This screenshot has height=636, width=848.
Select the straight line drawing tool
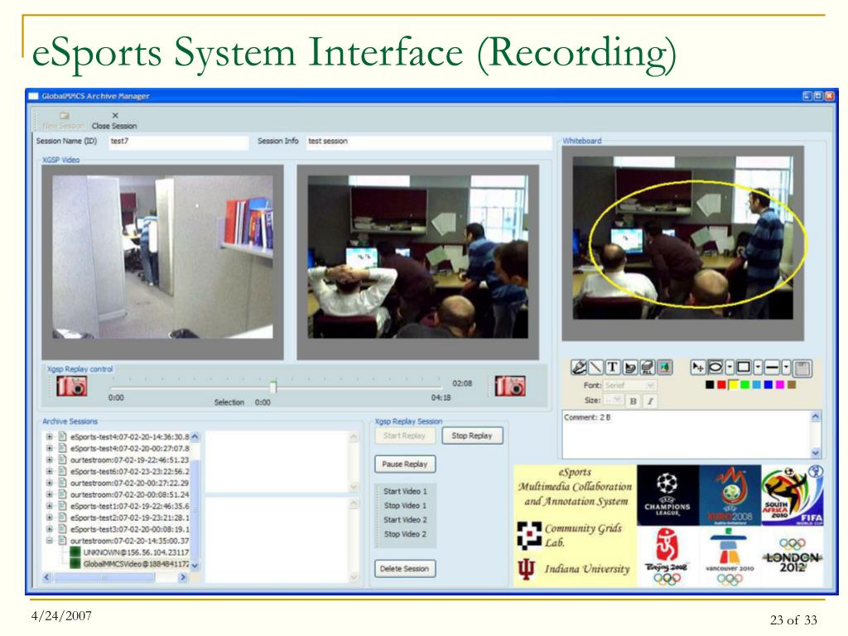(595, 367)
